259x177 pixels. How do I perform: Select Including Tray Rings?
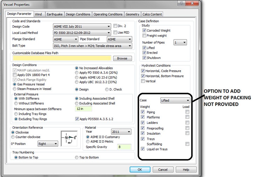[x=16, y=114]
